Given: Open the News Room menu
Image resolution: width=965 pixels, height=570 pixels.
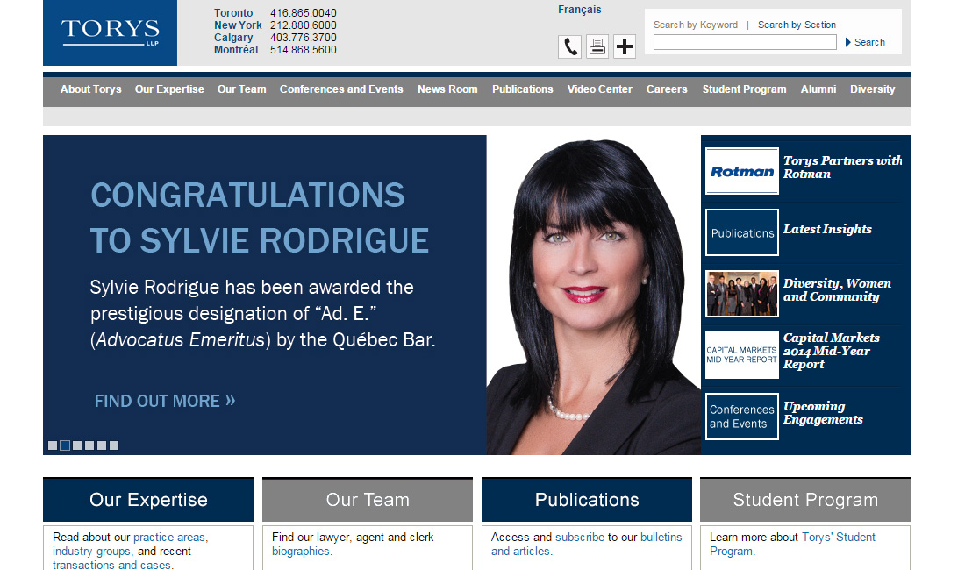Looking at the screenshot, I should pyautogui.click(x=447, y=89).
